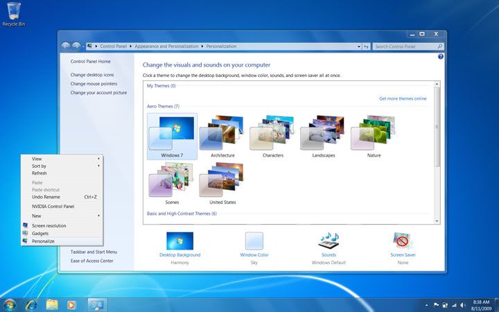This screenshot has height=312, width=499.
Task: Choose the Landscapes theme
Action: 324,137
